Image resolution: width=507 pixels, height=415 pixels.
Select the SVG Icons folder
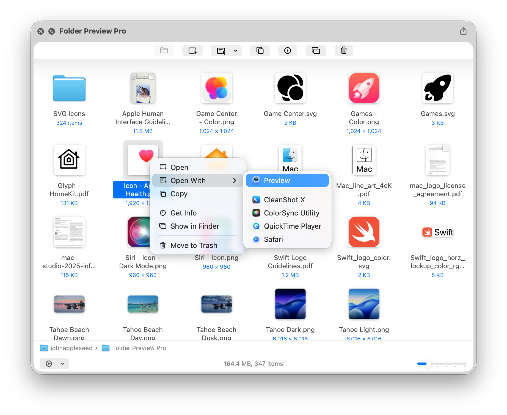69,88
